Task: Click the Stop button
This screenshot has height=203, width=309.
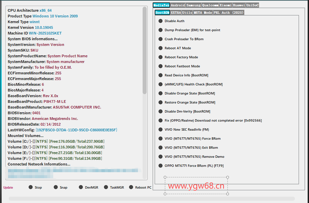Action: pos(35,187)
